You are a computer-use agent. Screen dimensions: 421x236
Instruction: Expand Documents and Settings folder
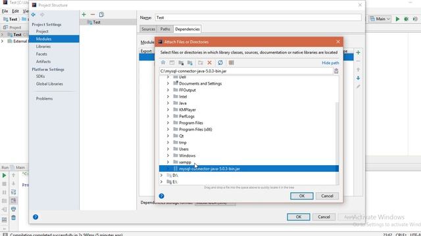(168, 83)
